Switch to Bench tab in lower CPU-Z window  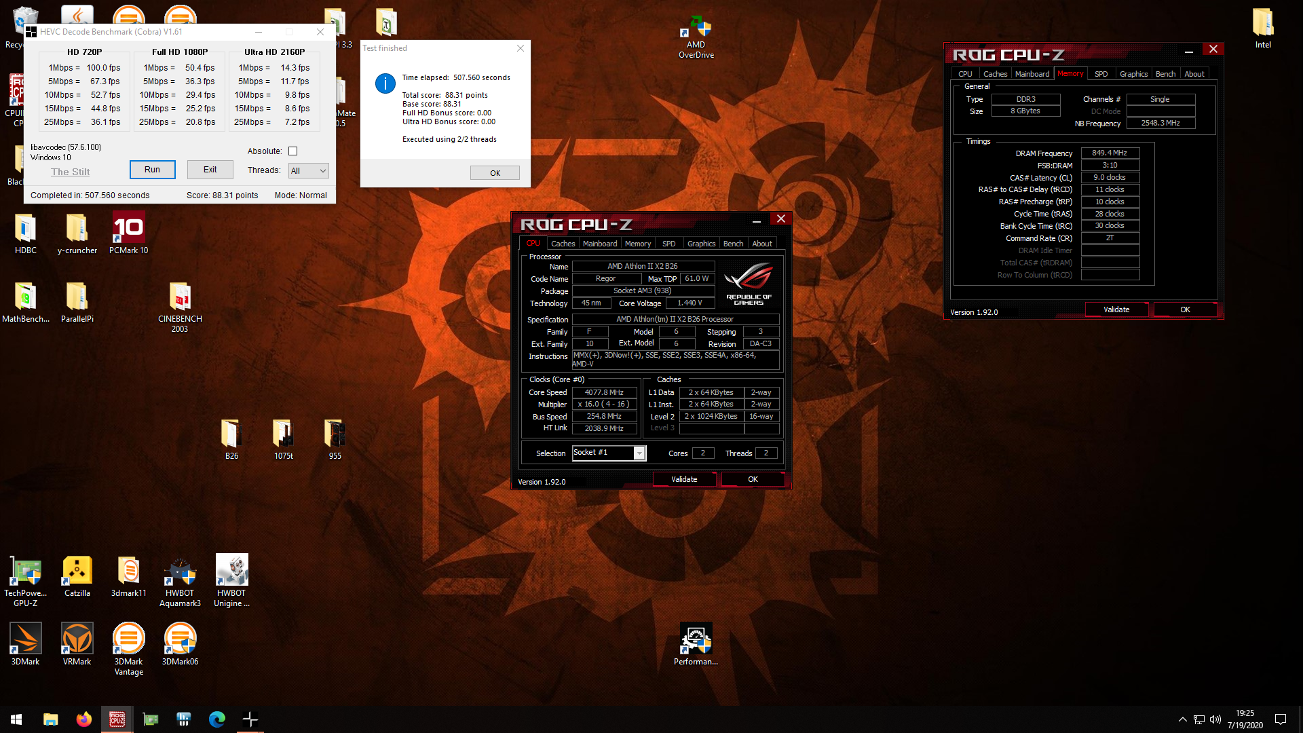tap(733, 244)
